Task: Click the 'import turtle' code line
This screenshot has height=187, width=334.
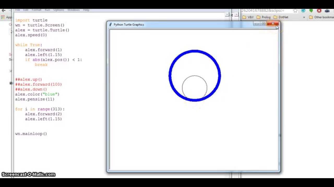Action: point(31,20)
